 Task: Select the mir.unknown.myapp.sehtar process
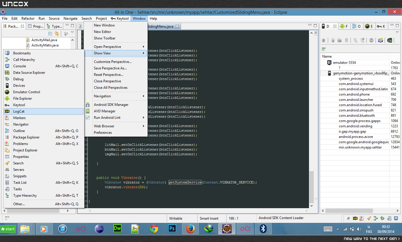pyautogui.click(x=360, y=147)
